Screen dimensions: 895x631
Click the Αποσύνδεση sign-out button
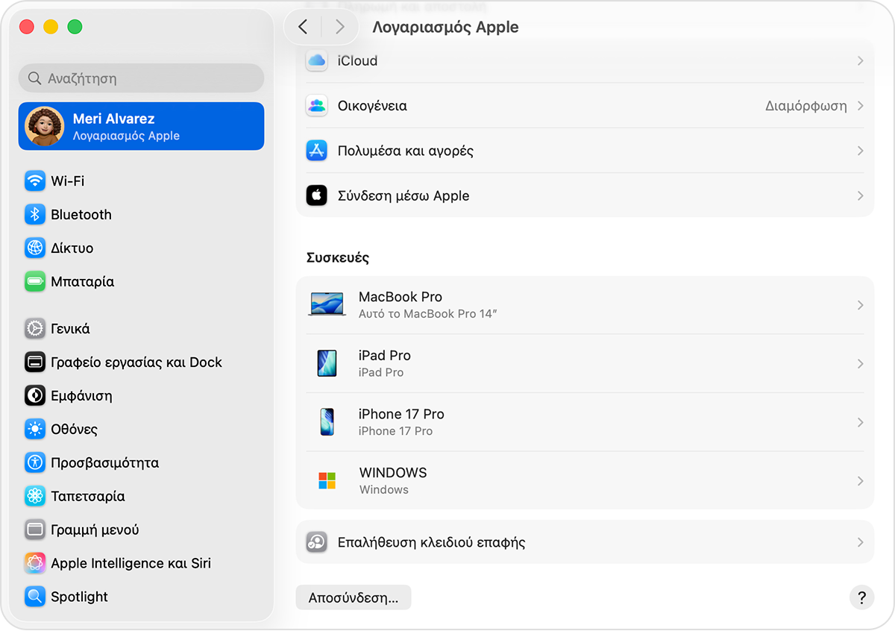[x=353, y=597]
